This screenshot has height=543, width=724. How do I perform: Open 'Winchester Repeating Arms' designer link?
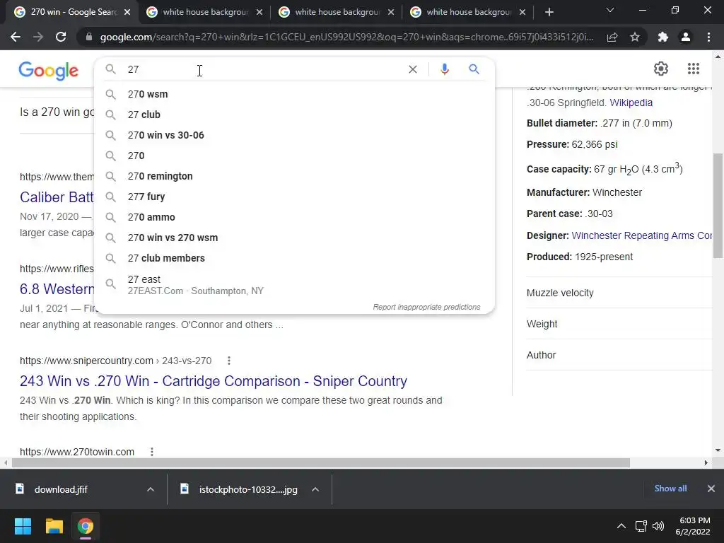(642, 235)
